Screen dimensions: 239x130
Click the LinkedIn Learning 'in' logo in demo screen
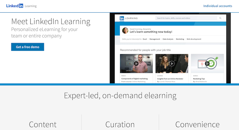[122, 18]
